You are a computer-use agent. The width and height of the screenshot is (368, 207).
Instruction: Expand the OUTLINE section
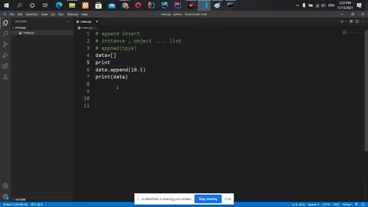(x=21, y=200)
